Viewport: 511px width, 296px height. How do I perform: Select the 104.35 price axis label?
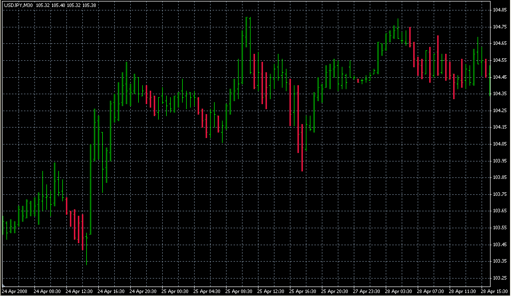coord(500,94)
